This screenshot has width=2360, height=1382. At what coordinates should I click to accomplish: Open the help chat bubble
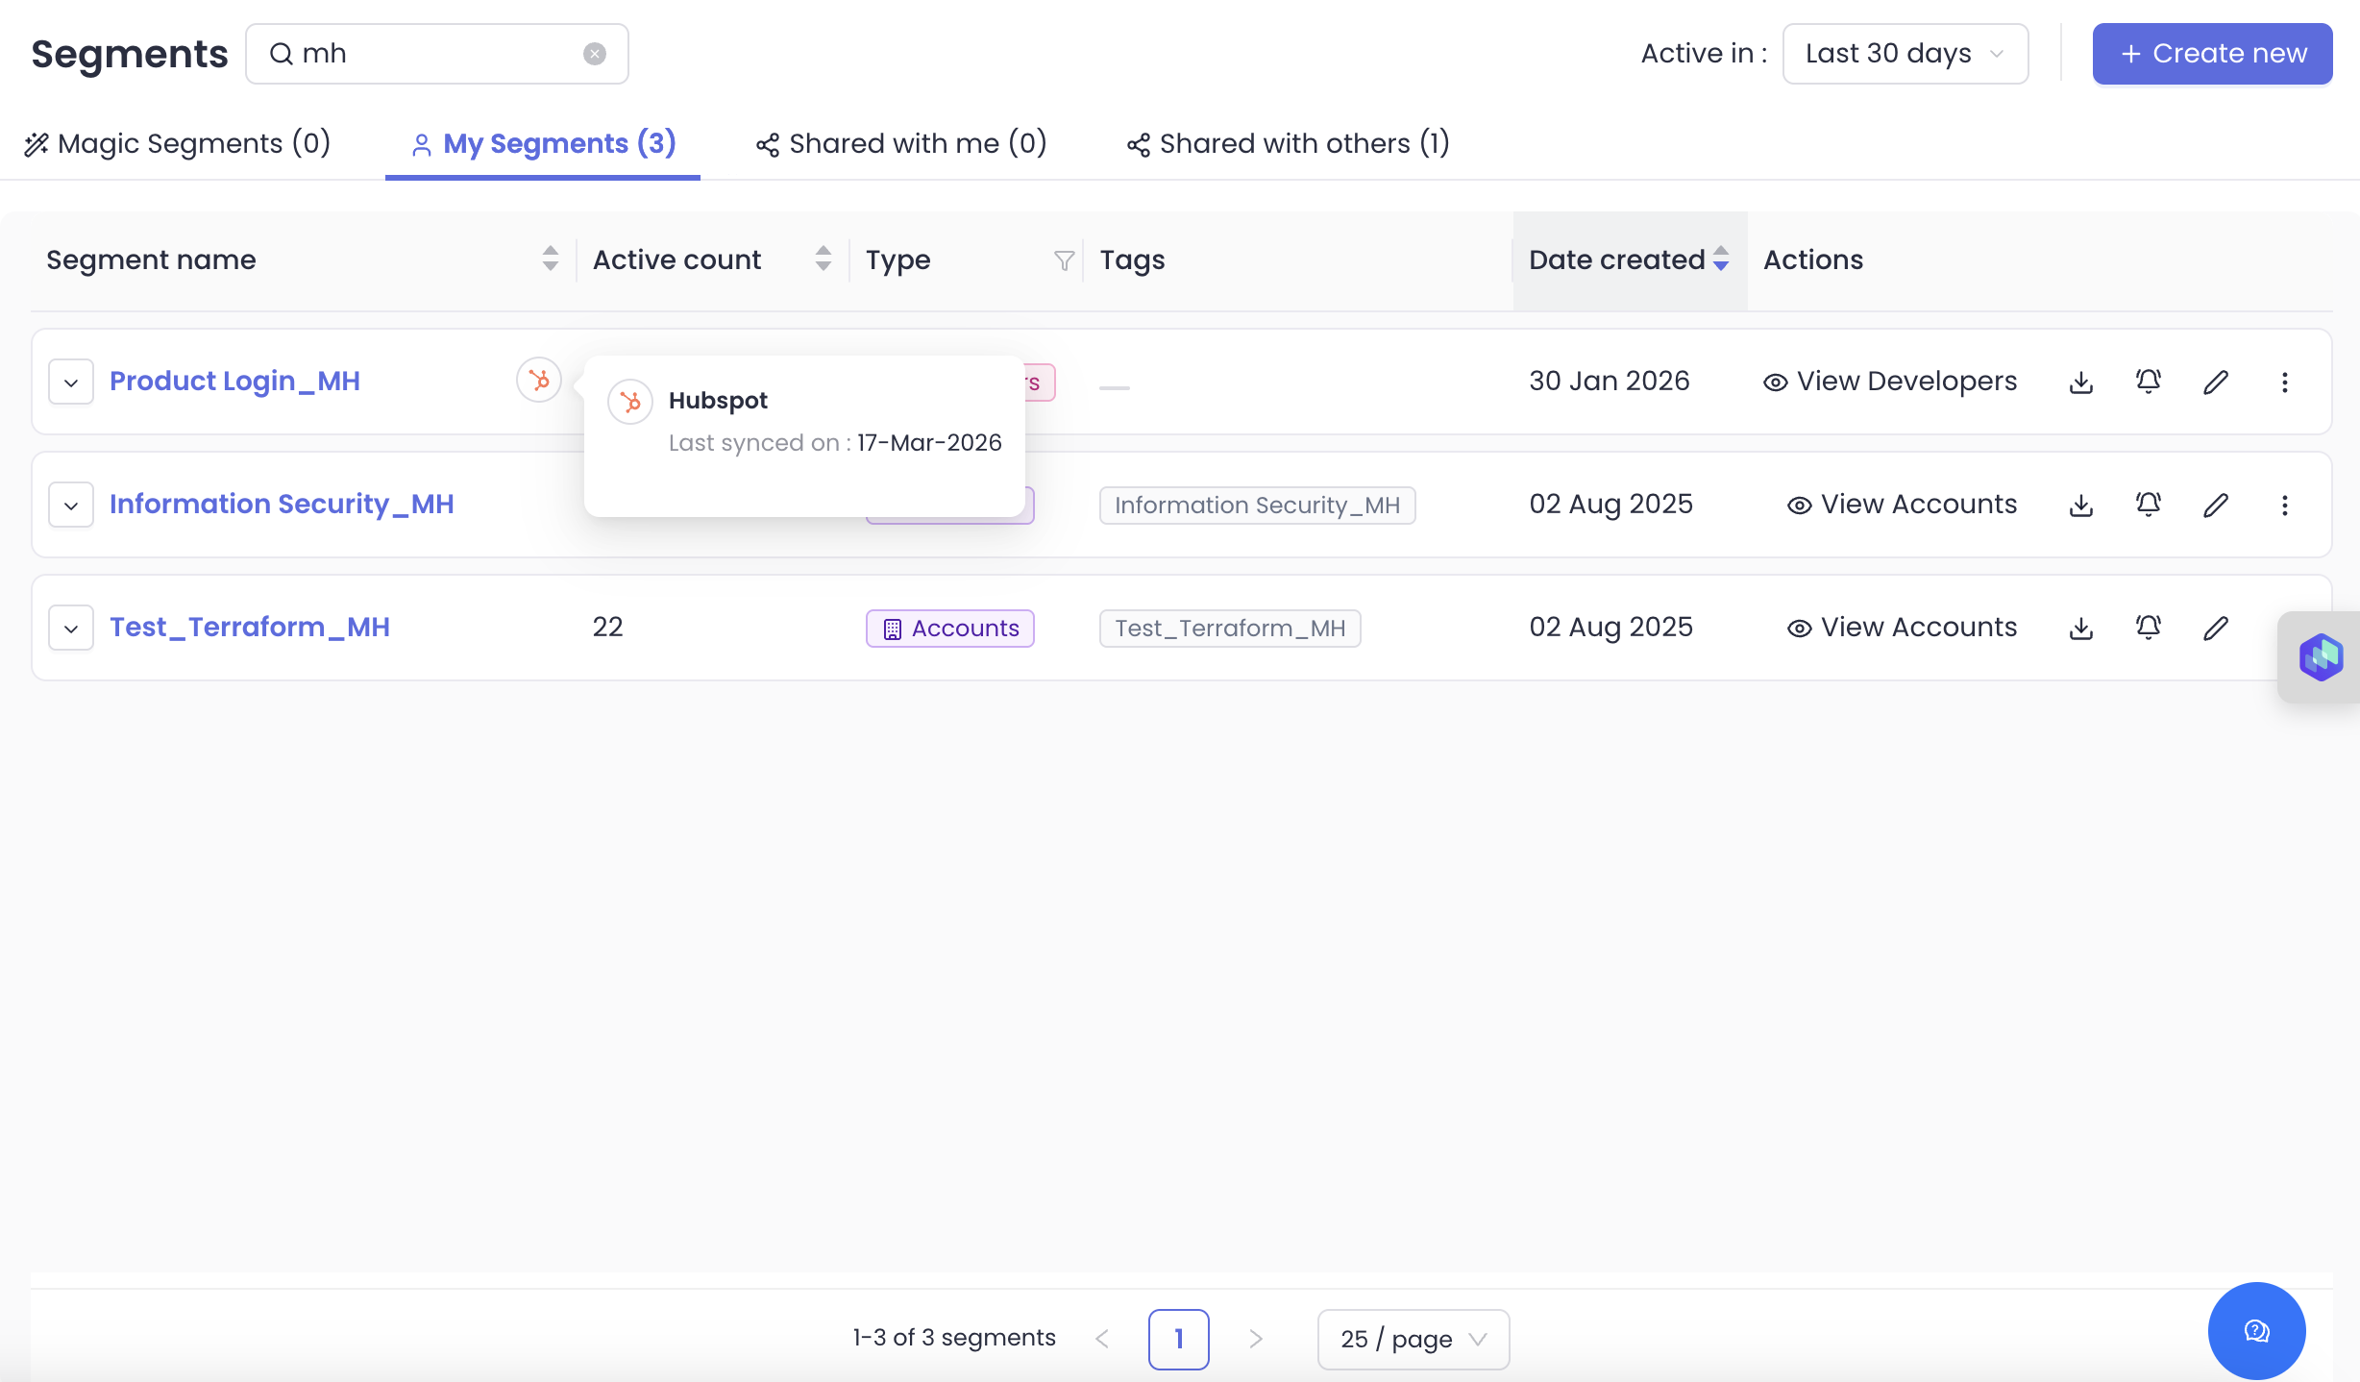click(x=2255, y=1330)
